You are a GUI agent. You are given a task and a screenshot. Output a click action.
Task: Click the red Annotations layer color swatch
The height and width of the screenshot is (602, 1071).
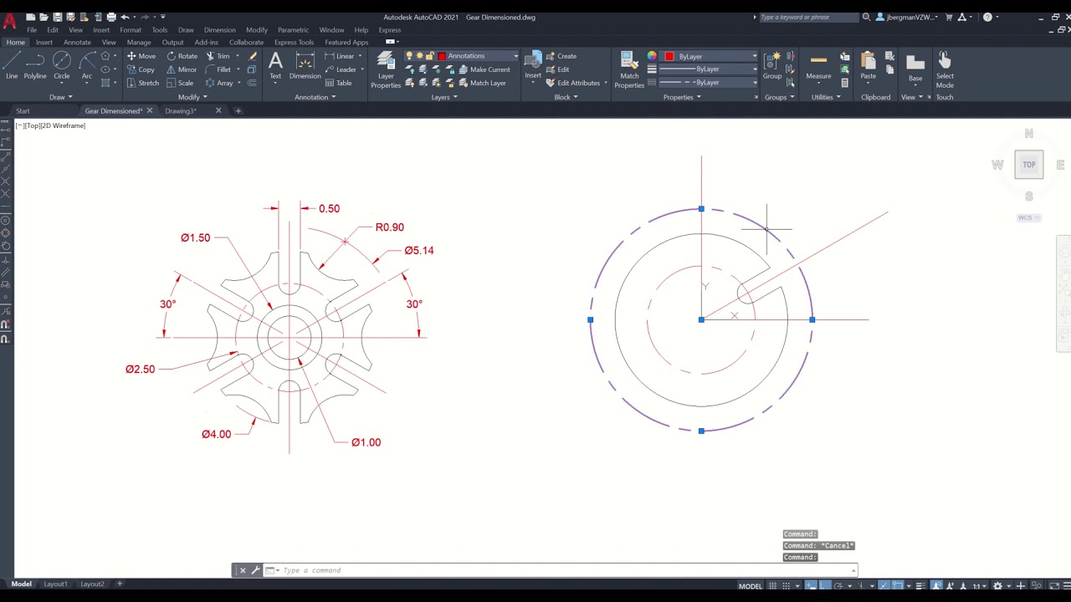442,56
